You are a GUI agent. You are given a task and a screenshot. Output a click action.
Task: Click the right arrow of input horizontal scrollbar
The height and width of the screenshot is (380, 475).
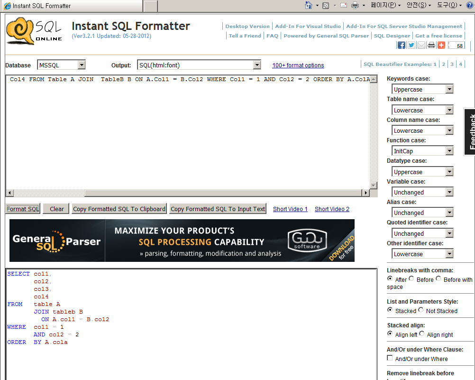click(x=365, y=193)
